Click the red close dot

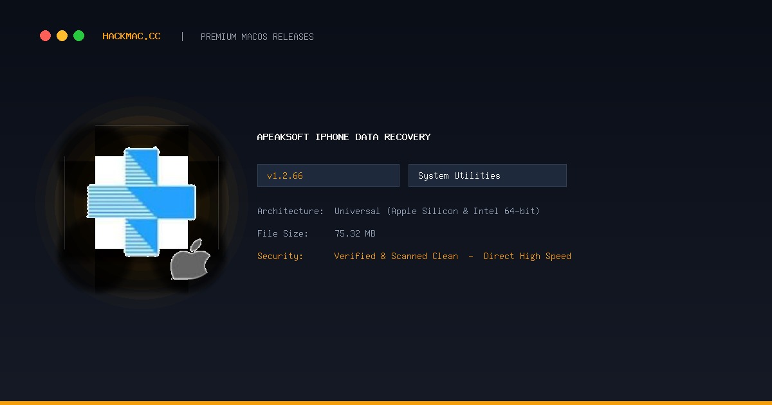pyautogui.click(x=45, y=36)
